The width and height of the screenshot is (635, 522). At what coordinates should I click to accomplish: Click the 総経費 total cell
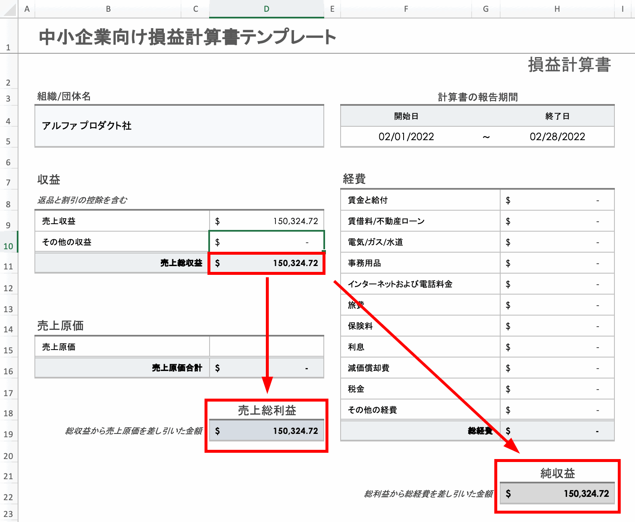click(x=557, y=430)
